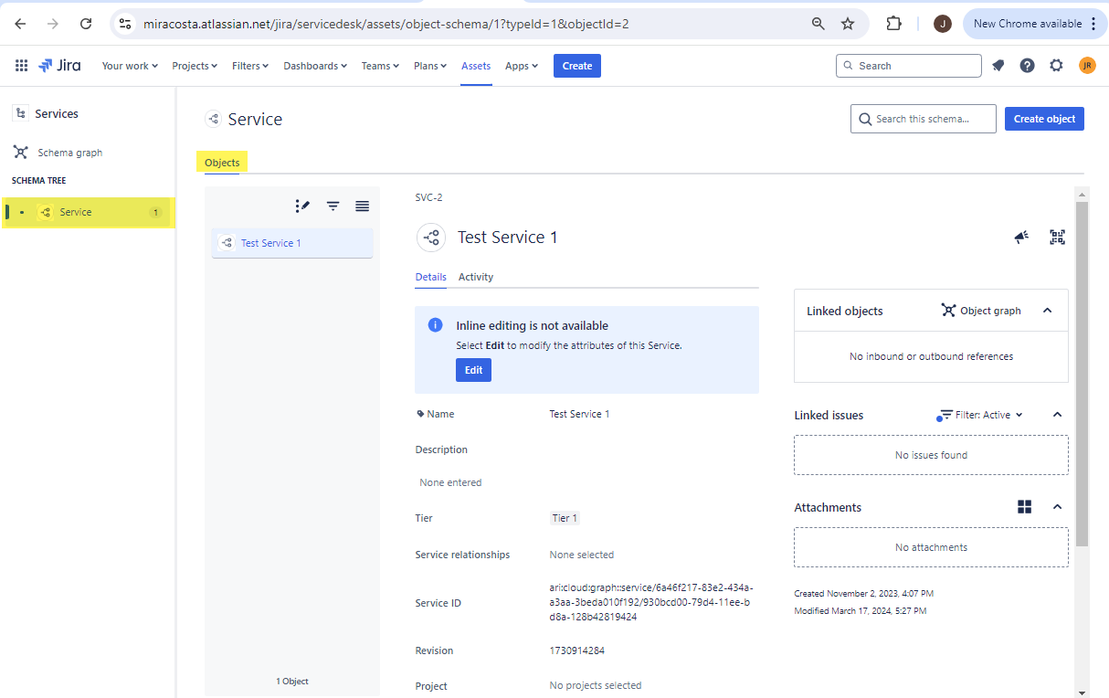Expand the Your work dropdown
This screenshot has height=698, width=1109.
click(x=130, y=66)
